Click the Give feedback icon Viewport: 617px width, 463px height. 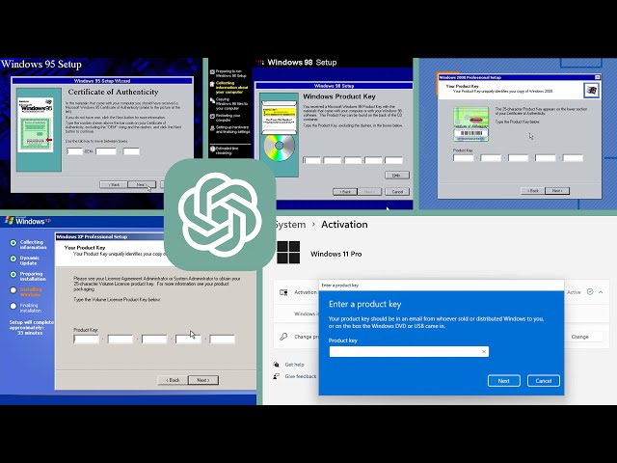[277, 376]
